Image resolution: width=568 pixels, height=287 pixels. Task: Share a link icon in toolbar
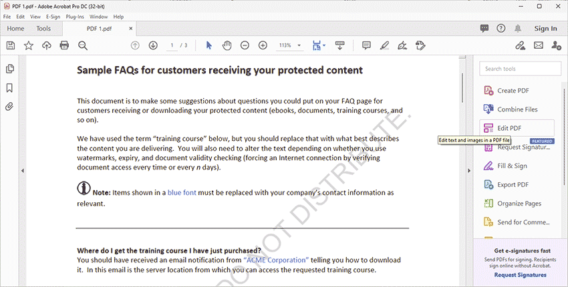tap(521, 45)
